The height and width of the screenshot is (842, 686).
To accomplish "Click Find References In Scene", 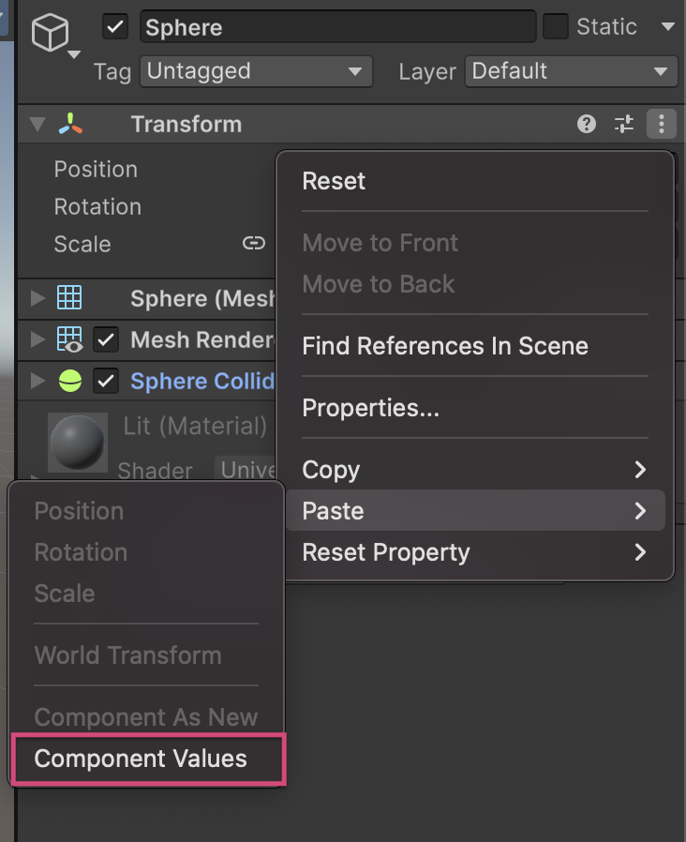I will 445,346.
